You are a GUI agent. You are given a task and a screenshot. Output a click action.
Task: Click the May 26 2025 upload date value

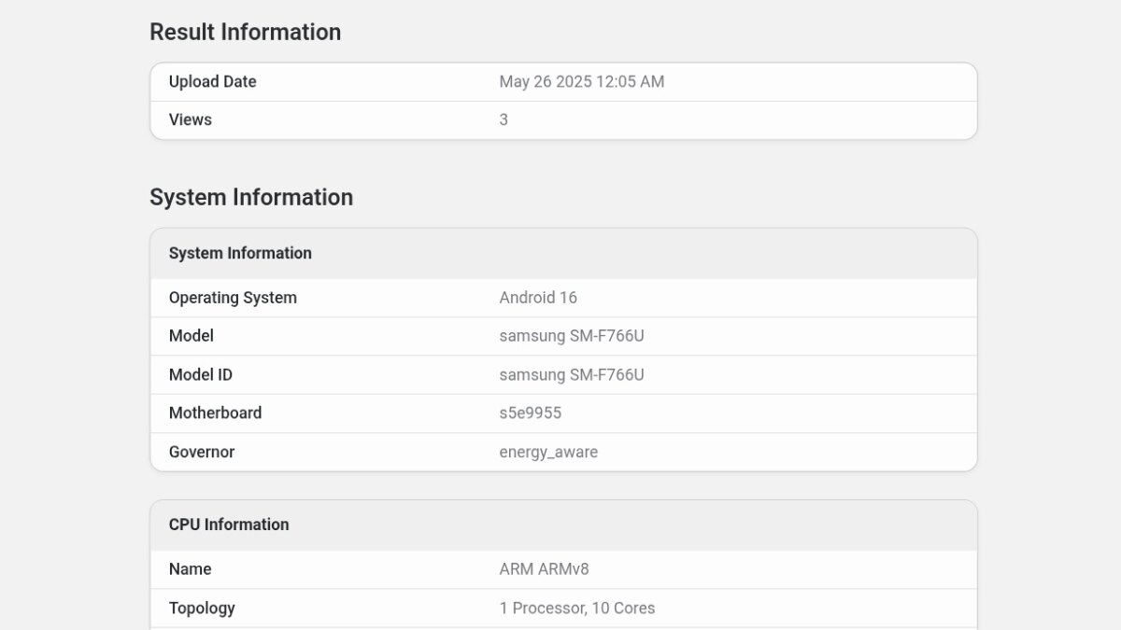click(581, 82)
